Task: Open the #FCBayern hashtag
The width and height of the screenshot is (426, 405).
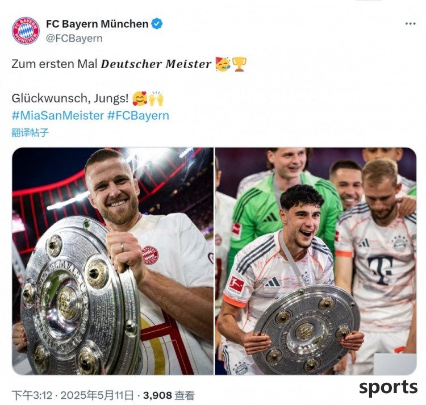Action: pyautogui.click(x=138, y=115)
